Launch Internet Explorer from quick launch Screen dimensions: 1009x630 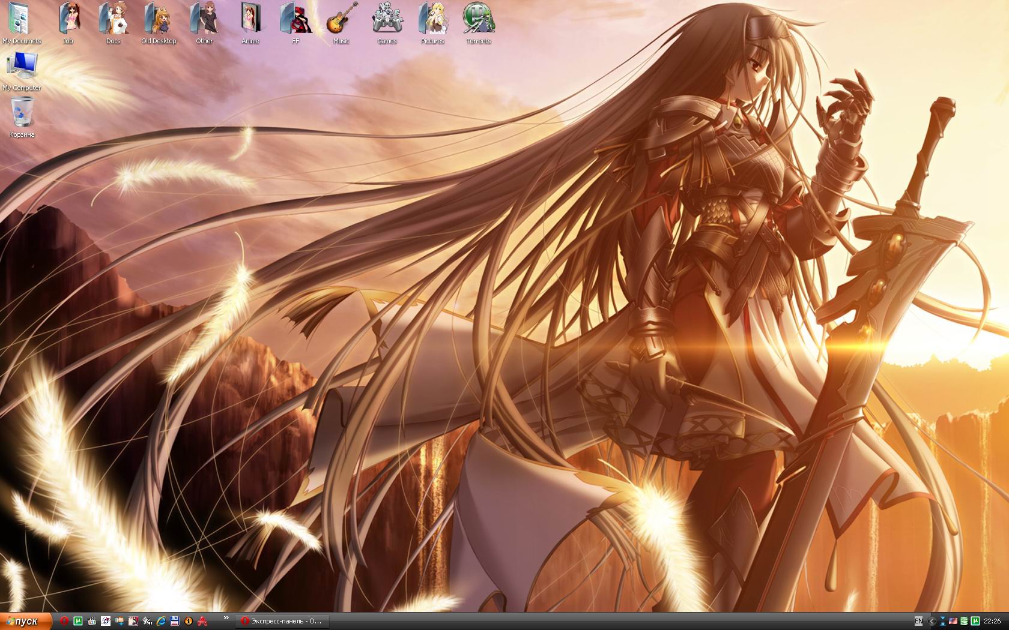[x=161, y=621]
